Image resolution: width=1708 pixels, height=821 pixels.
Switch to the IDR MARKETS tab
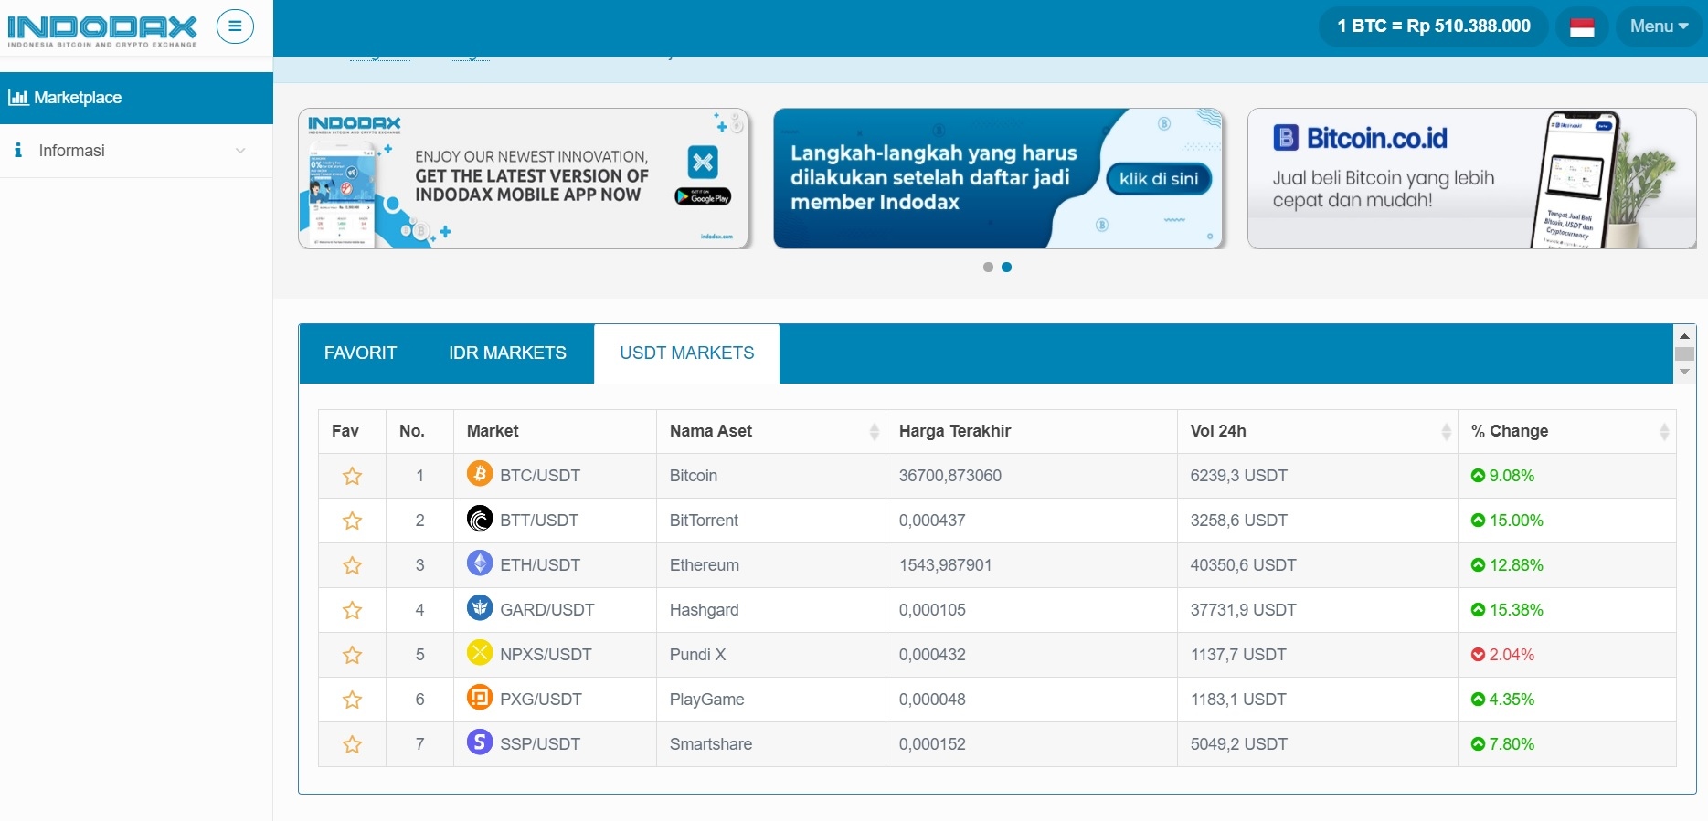pyautogui.click(x=507, y=353)
